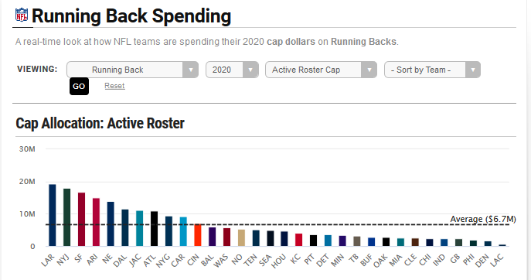Image resolution: width=531 pixels, height=280 pixels.
Task: Click the Average ($6.7M) line label
Action: coord(483,219)
